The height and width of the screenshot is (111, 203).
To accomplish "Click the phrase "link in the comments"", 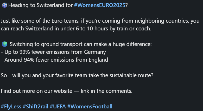I will click(107, 91).
